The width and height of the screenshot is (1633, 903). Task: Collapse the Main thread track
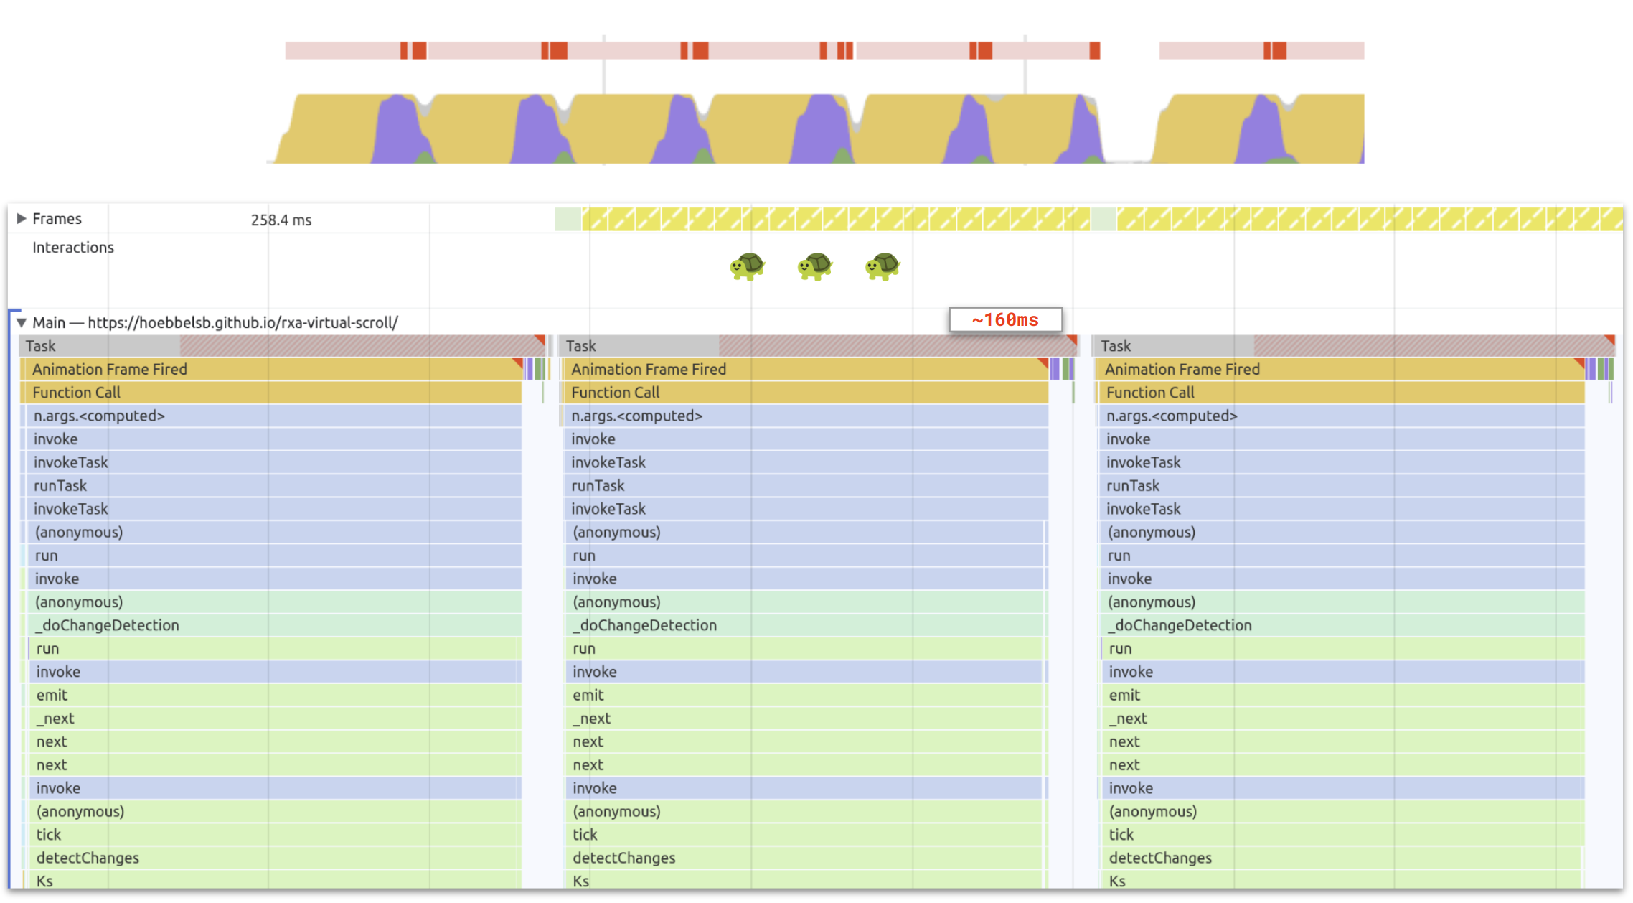[22, 323]
